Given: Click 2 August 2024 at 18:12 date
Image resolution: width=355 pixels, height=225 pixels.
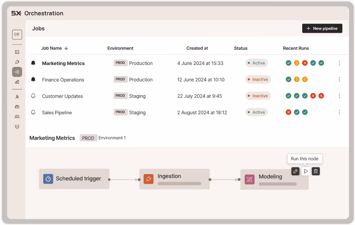Looking at the screenshot, I should 202,113.
